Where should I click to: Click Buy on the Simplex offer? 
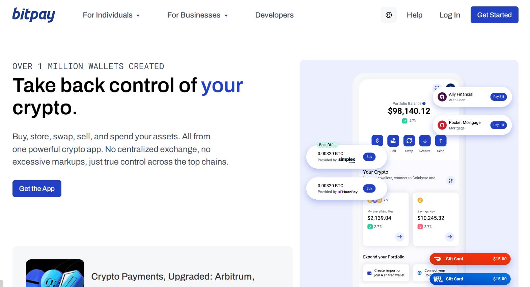[x=369, y=157]
